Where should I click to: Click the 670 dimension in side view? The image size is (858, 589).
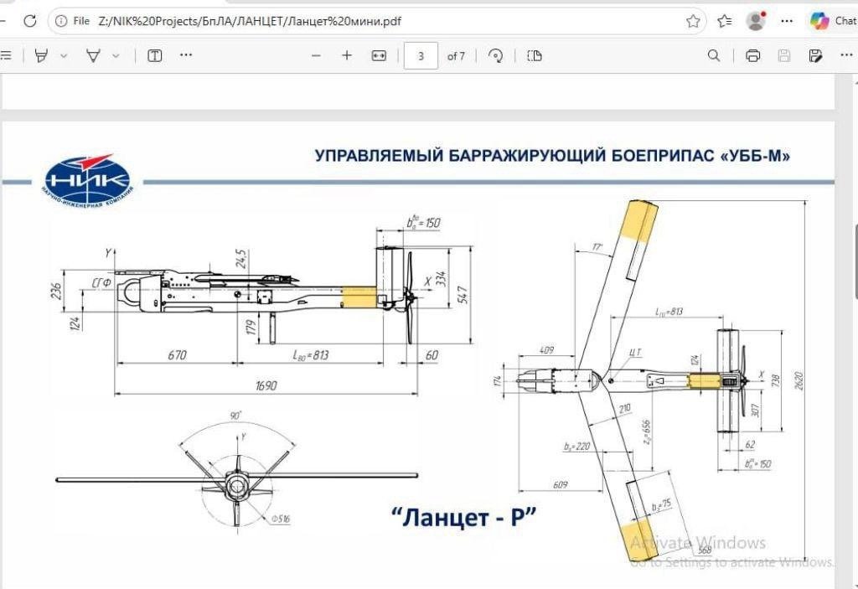click(x=178, y=354)
